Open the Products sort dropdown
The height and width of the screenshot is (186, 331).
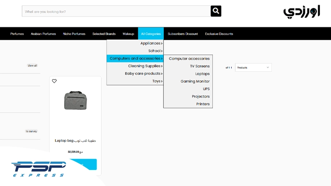pyautogui.click(x=253, y=67)
